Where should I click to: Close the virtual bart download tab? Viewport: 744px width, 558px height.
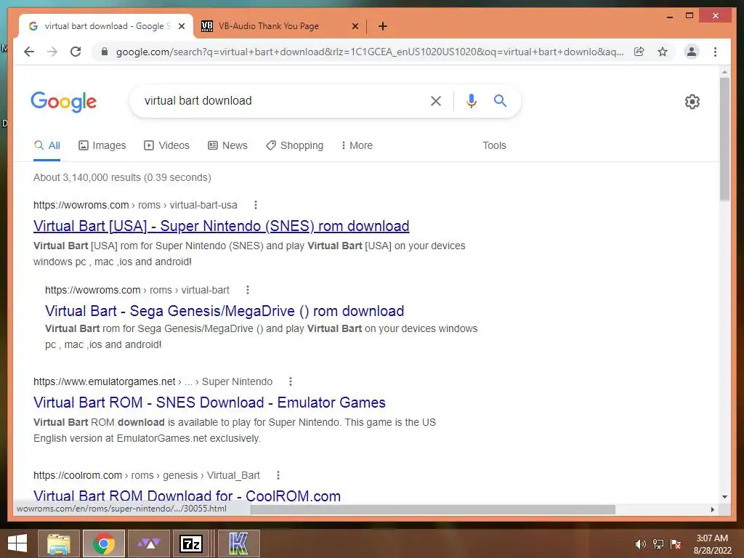click(181, 26)
